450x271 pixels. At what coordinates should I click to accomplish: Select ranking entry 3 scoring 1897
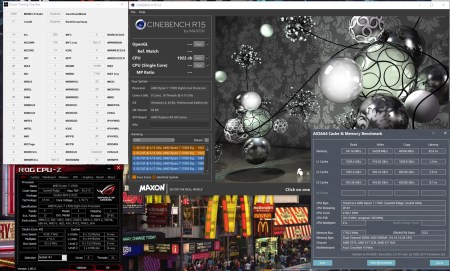tap(168, 158)
